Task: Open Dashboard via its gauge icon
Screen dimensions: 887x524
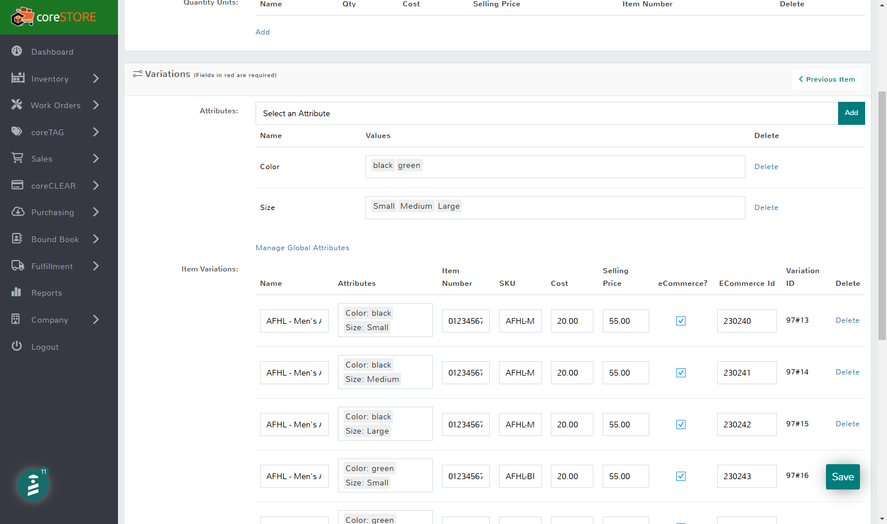Action: (x=17, y=51)
